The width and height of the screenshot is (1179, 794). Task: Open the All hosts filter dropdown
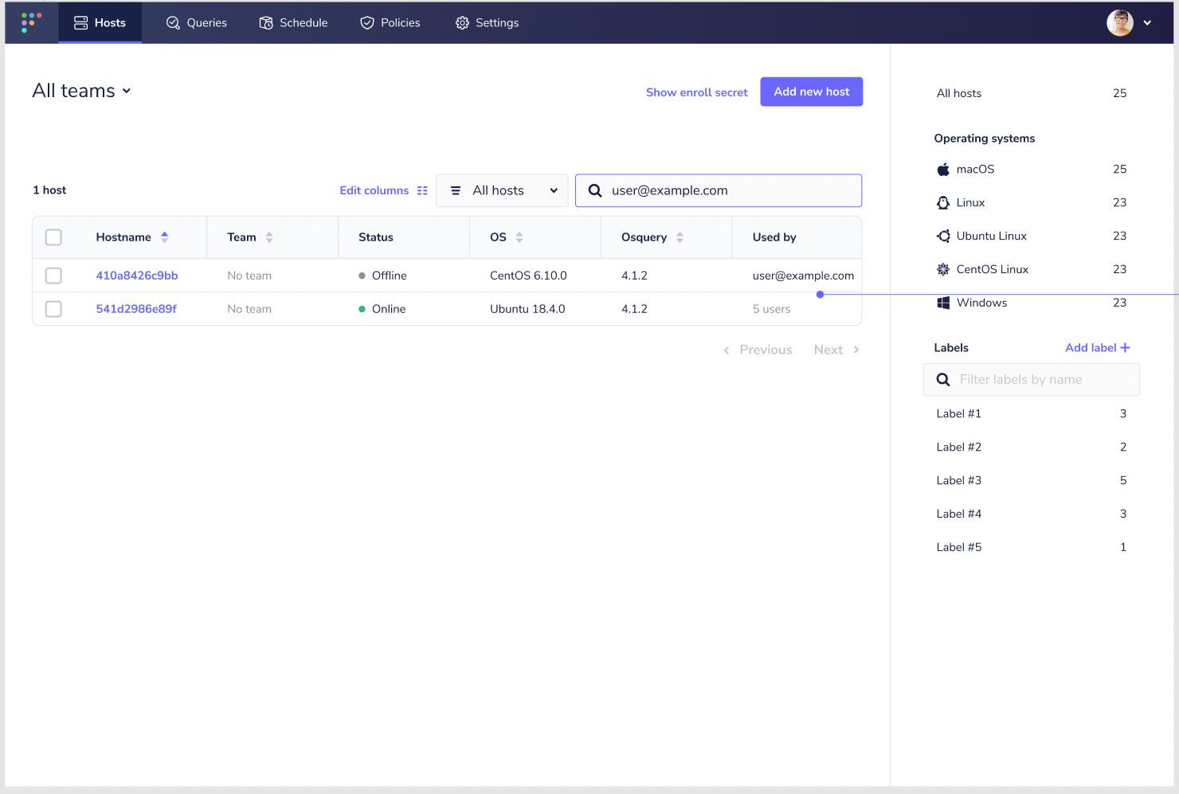tap(502, 190)
